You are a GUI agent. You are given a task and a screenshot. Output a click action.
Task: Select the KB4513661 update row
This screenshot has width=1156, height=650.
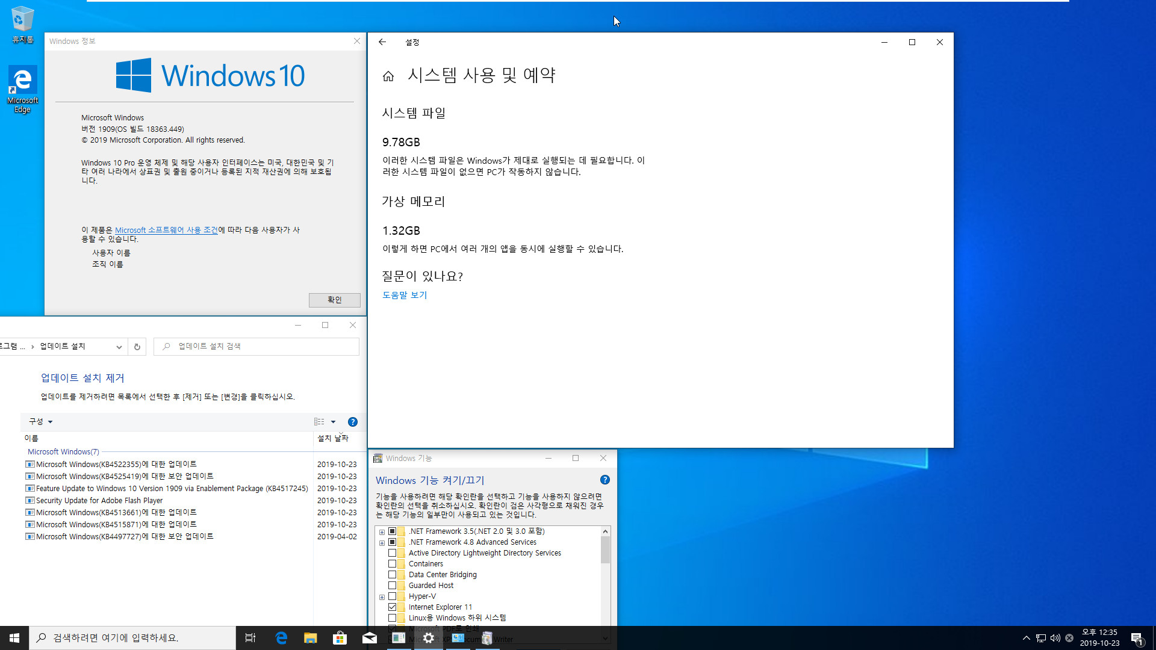pos(191,513)
